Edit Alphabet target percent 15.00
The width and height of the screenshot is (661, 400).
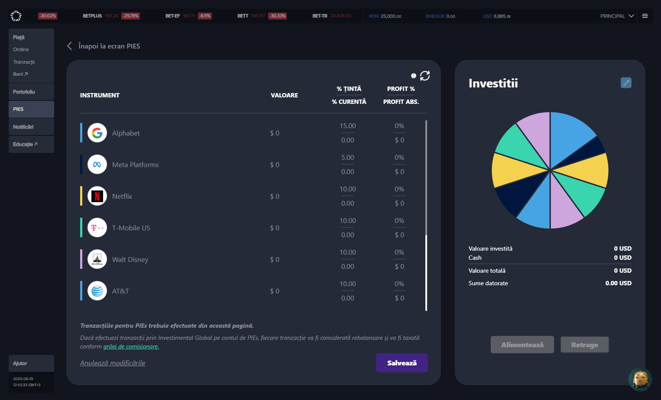pyautogui.click(x=347, y=126)
